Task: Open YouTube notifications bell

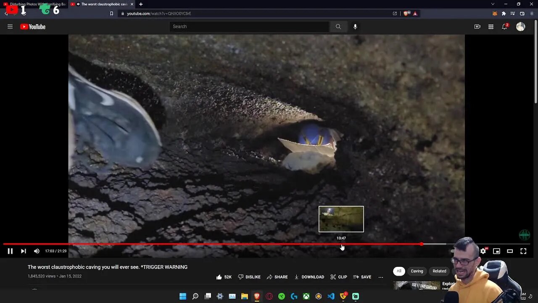Action: [505, 27]
